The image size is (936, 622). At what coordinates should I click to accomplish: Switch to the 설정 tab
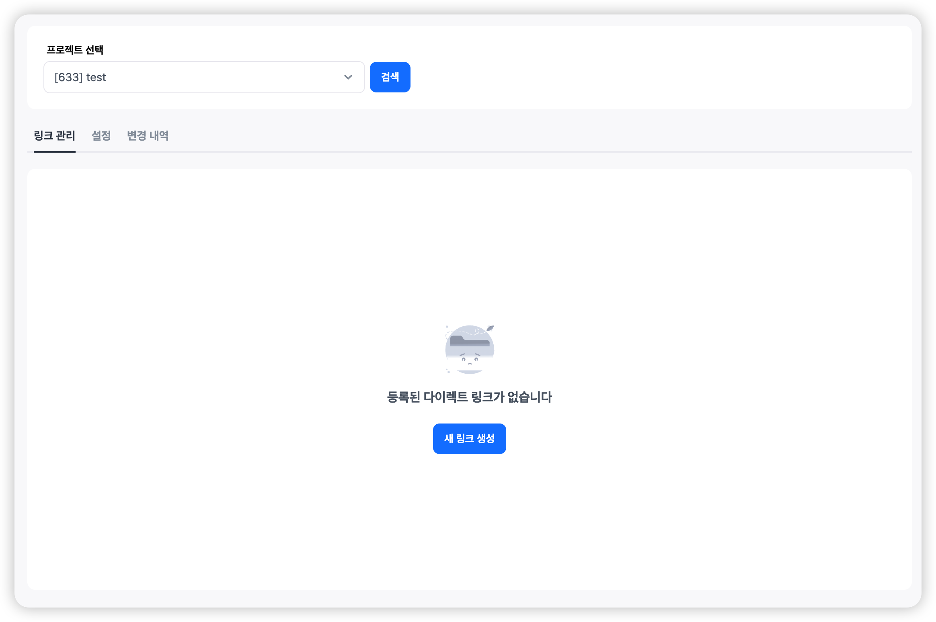click(101, 136)
